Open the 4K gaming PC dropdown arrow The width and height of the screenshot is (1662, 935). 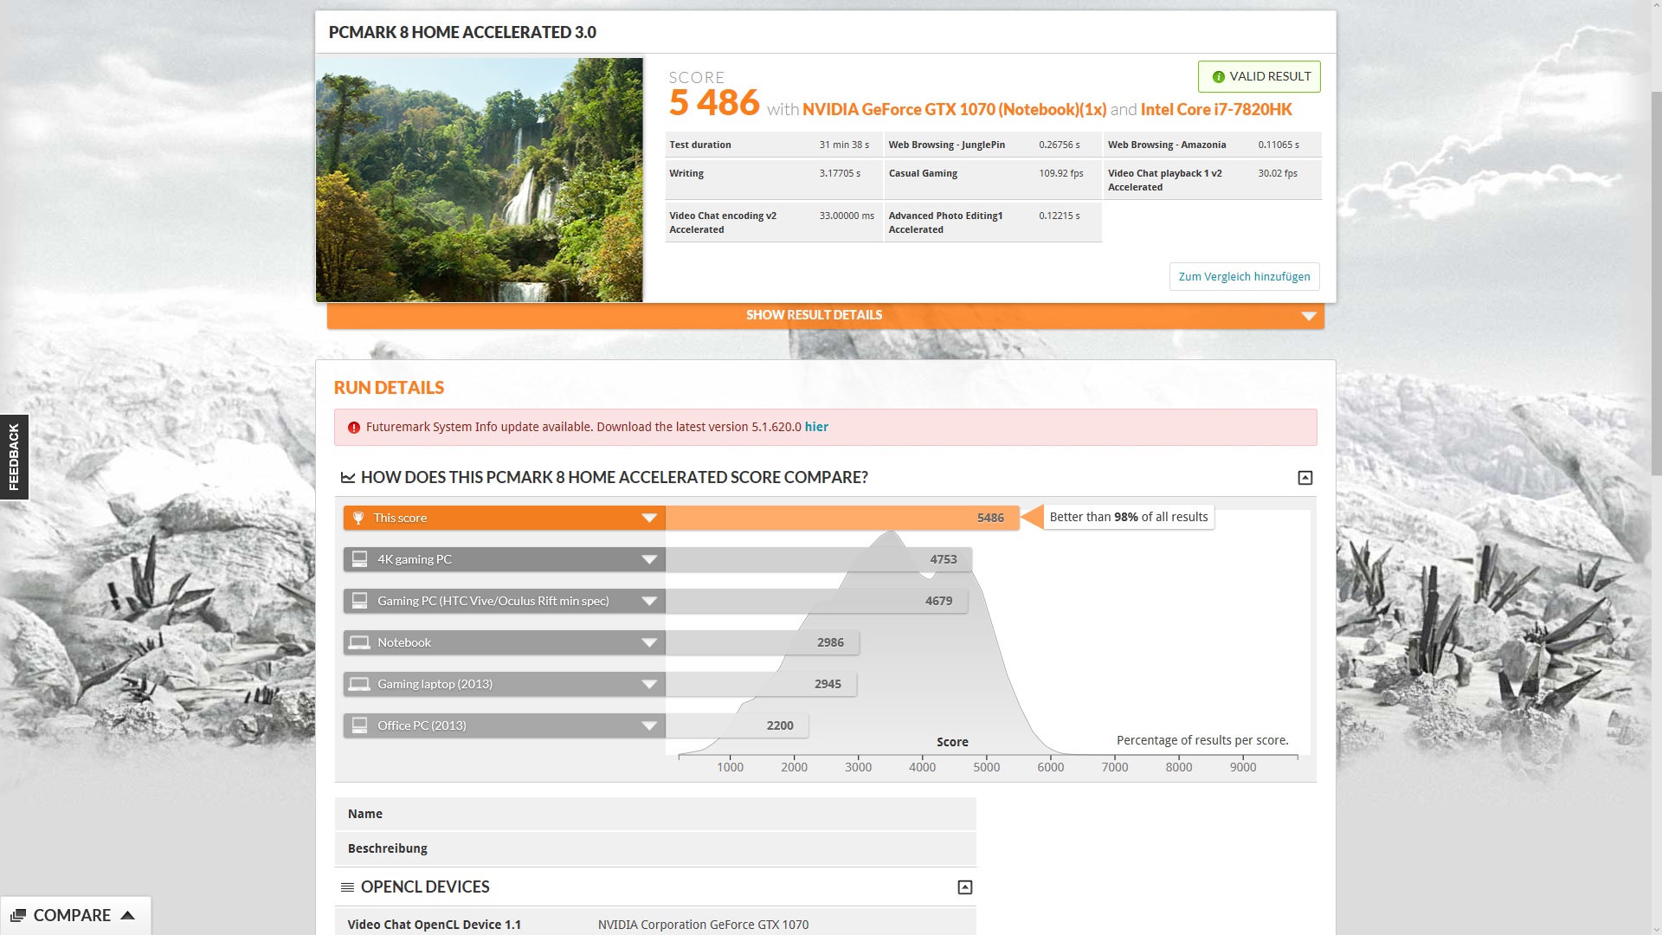coord(649,559)
